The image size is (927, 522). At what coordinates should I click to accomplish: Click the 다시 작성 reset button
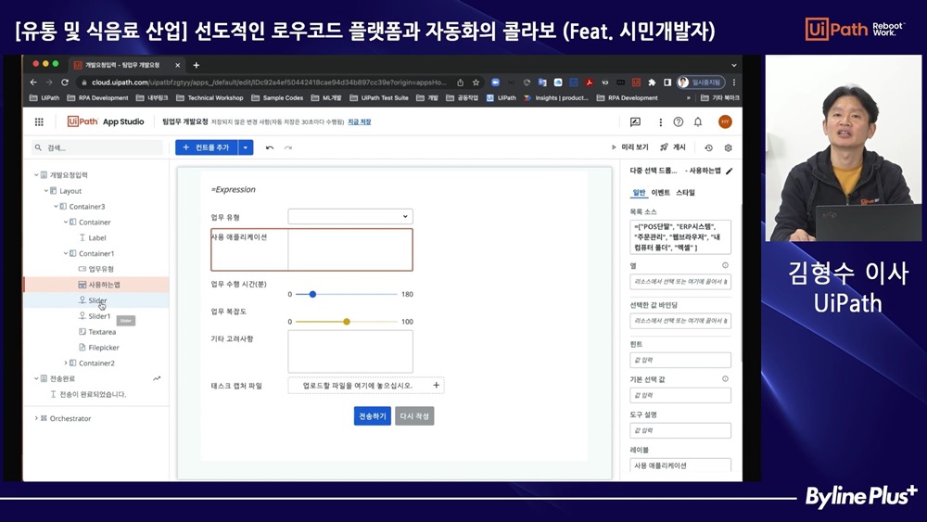(x=414, y=416)
